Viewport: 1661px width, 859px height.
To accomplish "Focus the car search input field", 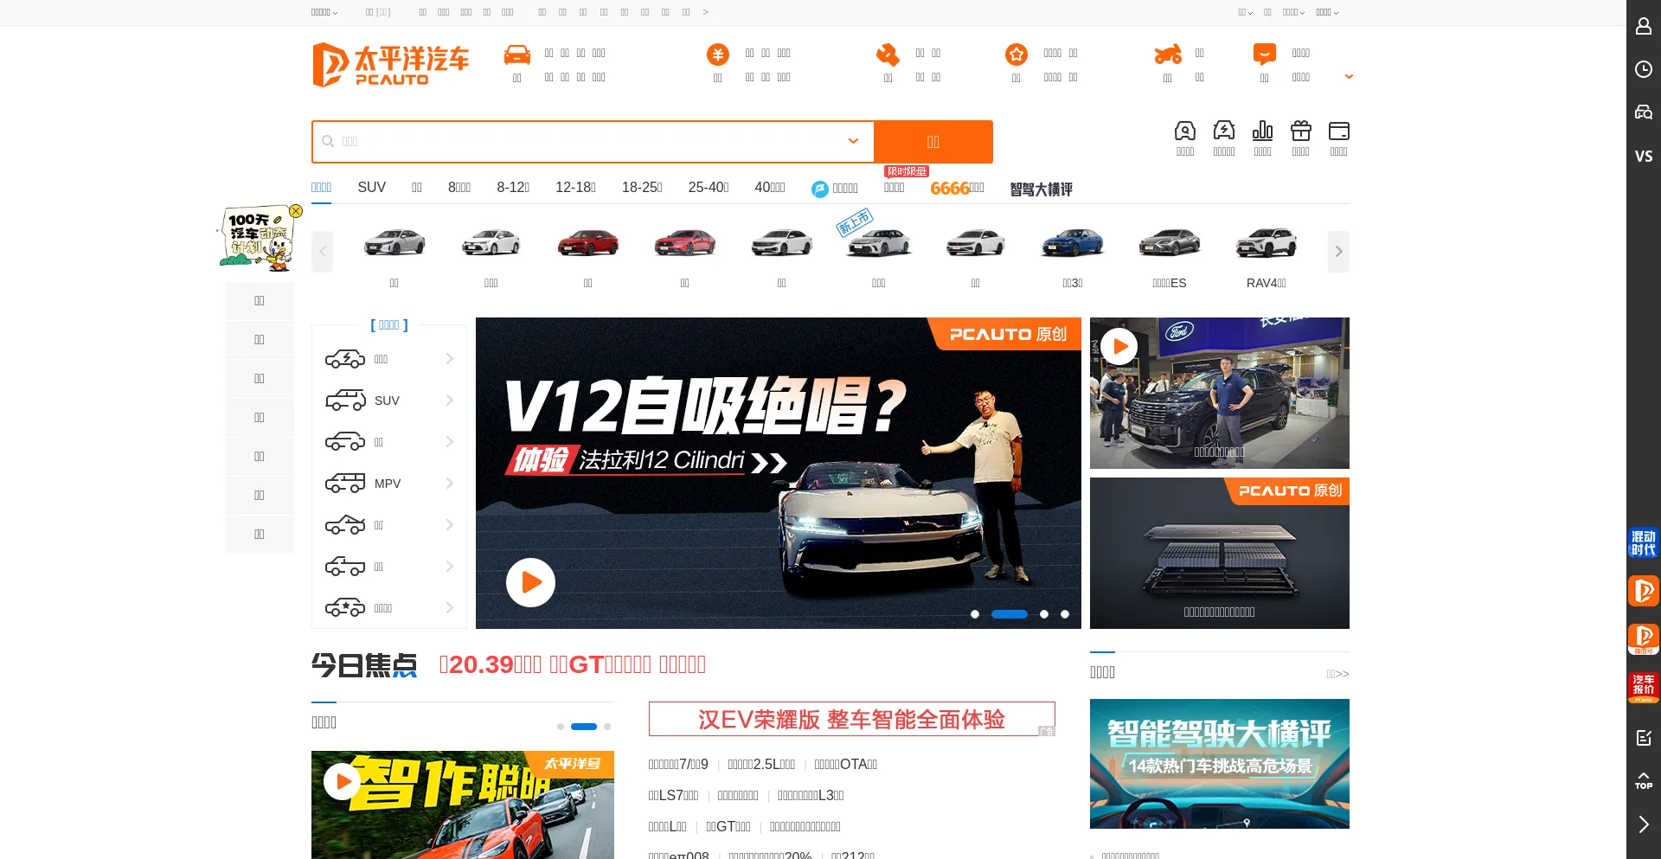I will point(593,142).
